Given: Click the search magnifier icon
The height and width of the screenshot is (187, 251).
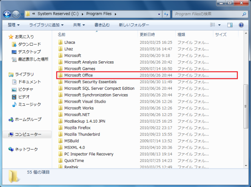Looking at the screenshot, I should pyautogui.click(x=244, y=14).
